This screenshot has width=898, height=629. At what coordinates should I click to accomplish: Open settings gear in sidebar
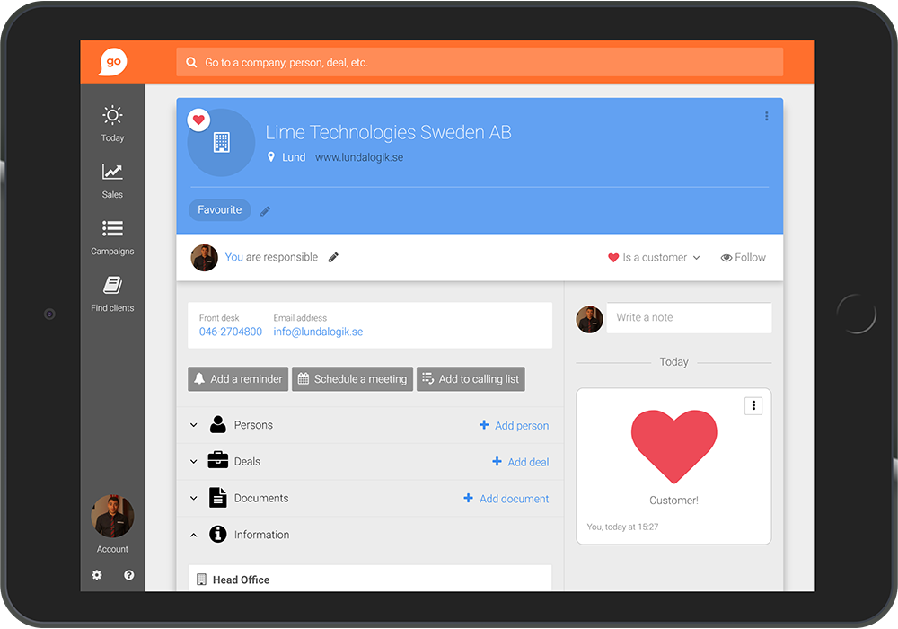[97, 574]
